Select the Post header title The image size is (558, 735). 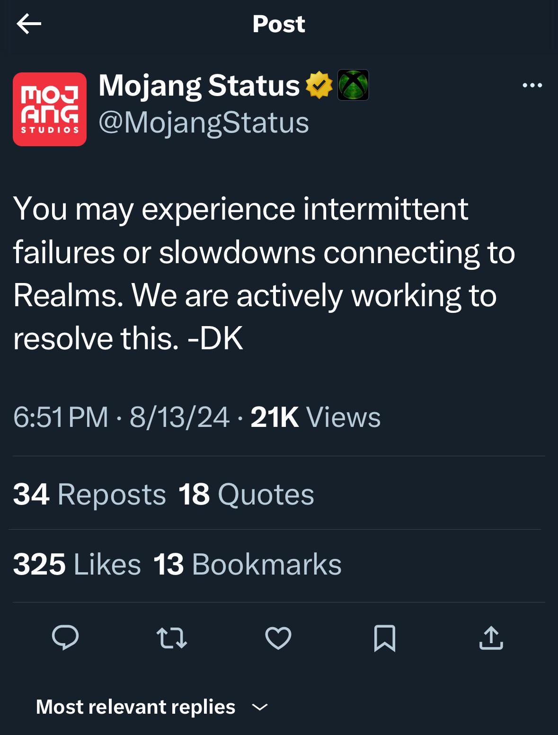[279, 25]
